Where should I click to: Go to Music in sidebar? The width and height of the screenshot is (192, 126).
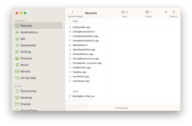[x=24, y=65]
